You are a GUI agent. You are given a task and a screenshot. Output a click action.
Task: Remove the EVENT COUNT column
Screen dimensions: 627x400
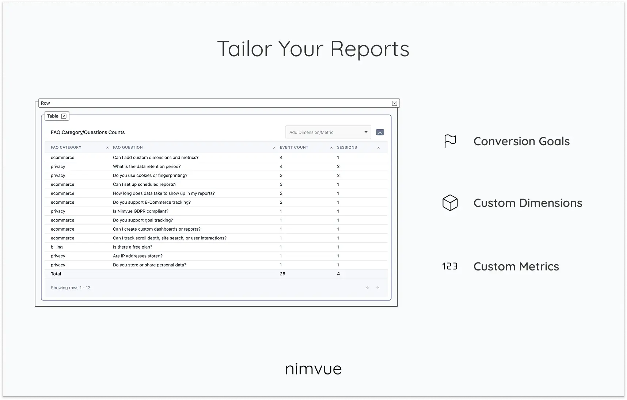[x=331, y=148]
